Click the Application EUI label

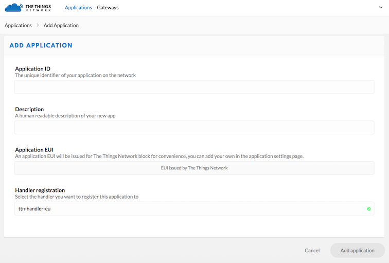[35, 150]
